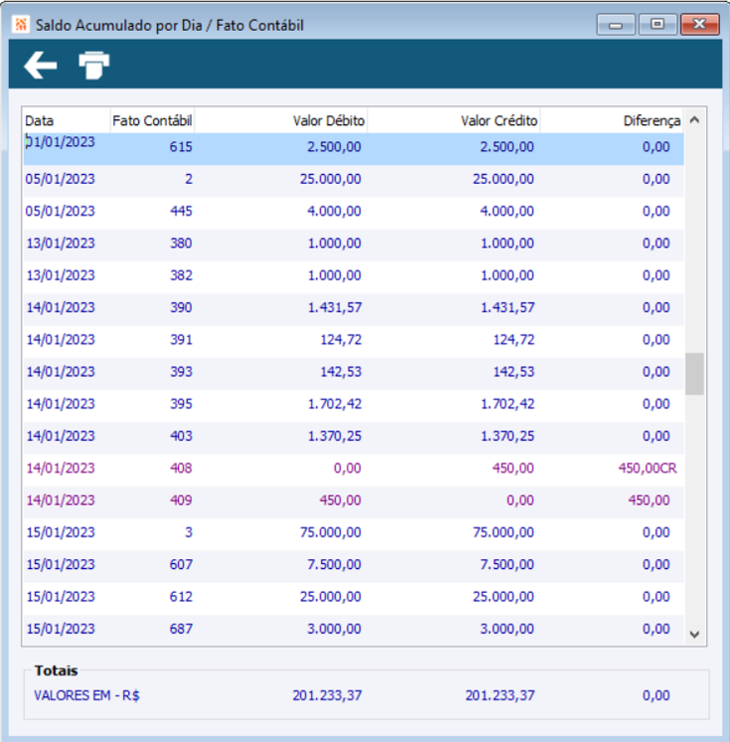The width and height of the screenshot is (730, 742).
Task: Click the scrollbar down arrow
Action: tap(694, 635)
